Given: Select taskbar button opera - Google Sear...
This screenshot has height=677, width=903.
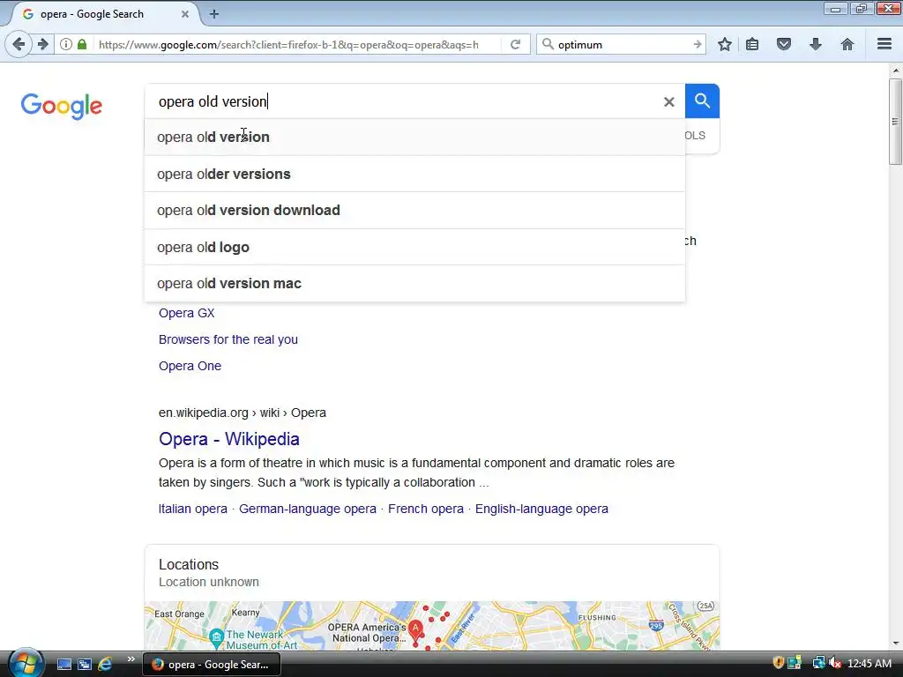Looking at the screenshot, I should click(212, 665).
